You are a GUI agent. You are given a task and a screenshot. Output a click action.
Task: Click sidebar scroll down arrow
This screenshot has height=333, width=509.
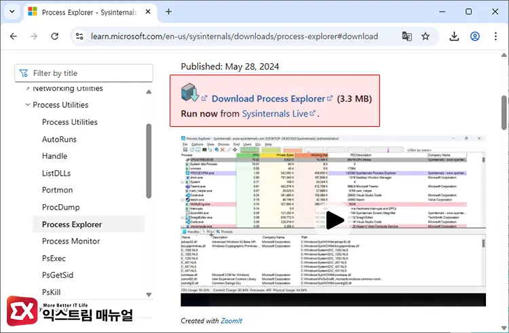[x=149, y=295]
